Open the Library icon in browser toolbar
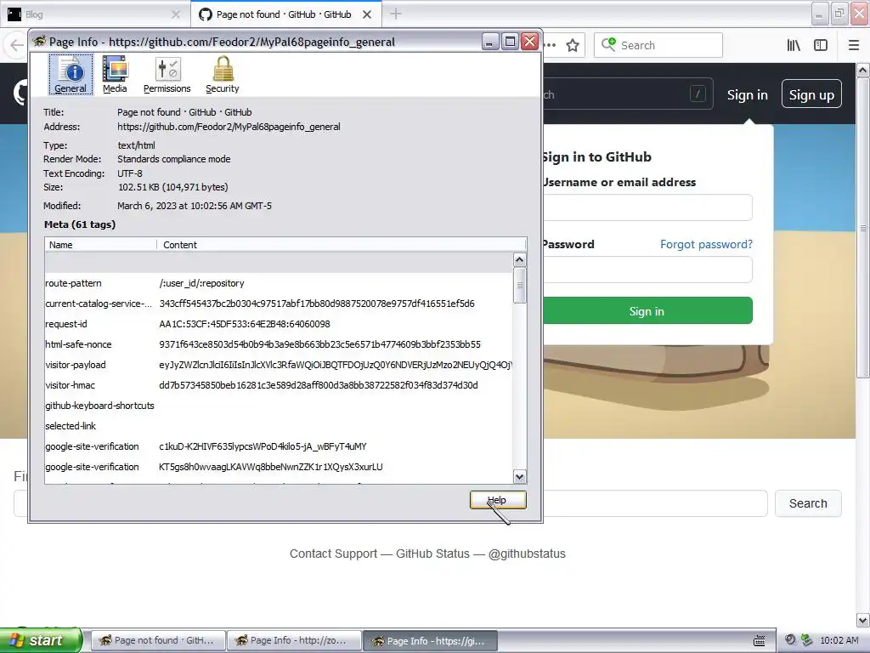 [794, 46]
